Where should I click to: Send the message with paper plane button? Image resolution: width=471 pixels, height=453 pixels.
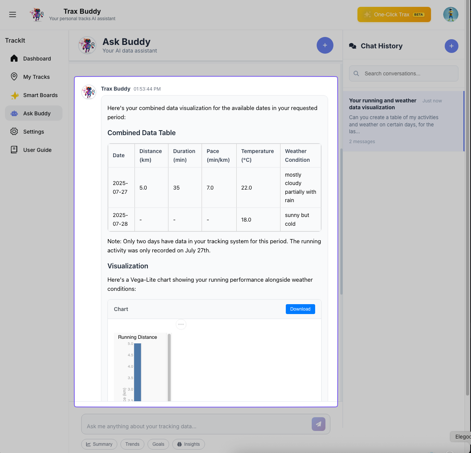point(319,424)
